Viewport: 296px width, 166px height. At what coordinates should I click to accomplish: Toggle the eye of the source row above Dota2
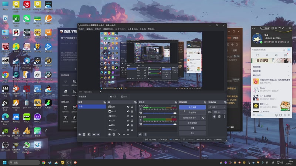(x=128, y=125)
